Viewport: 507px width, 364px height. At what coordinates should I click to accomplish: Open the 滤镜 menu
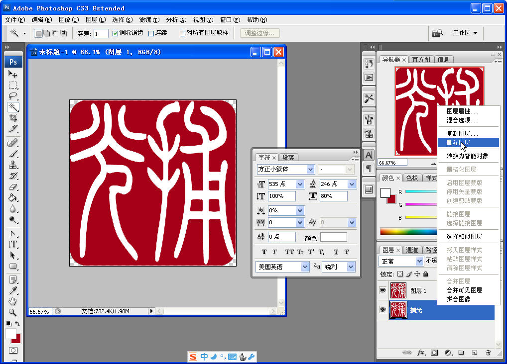[x=146, y=19]
